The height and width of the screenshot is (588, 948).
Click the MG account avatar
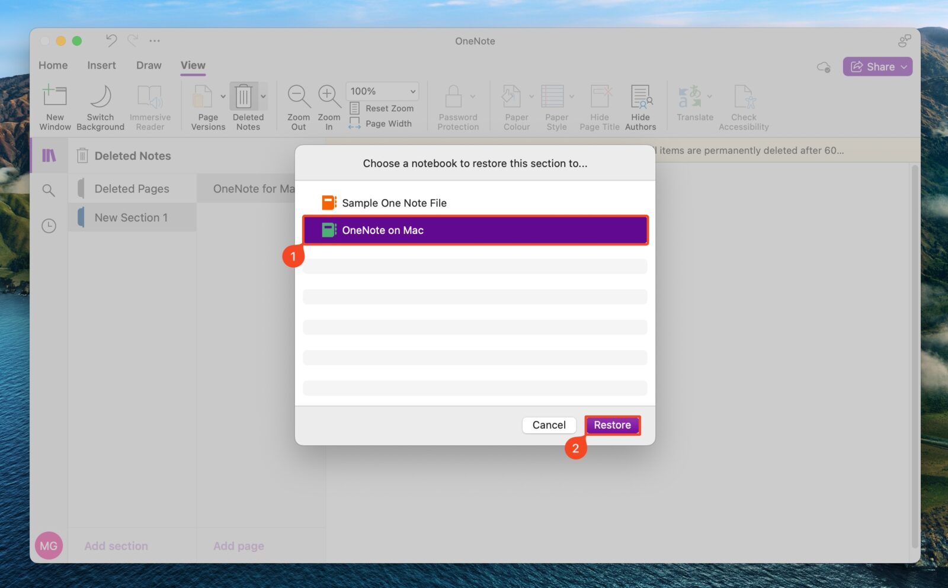49,545
